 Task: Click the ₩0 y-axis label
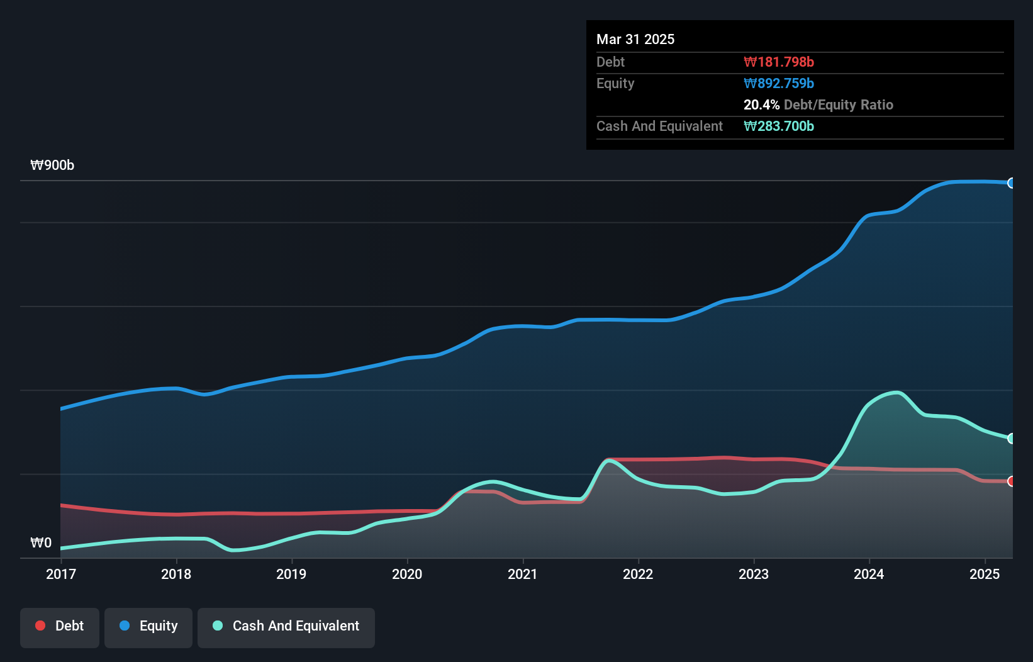[x=41, y=543]
